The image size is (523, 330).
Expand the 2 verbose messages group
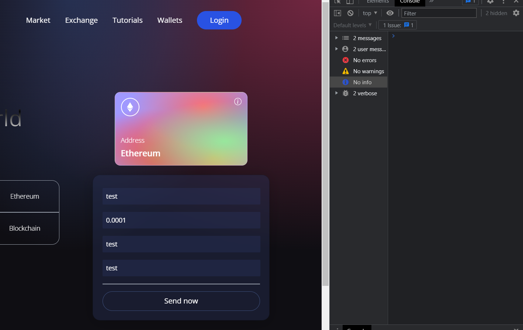tap(336, 93)
